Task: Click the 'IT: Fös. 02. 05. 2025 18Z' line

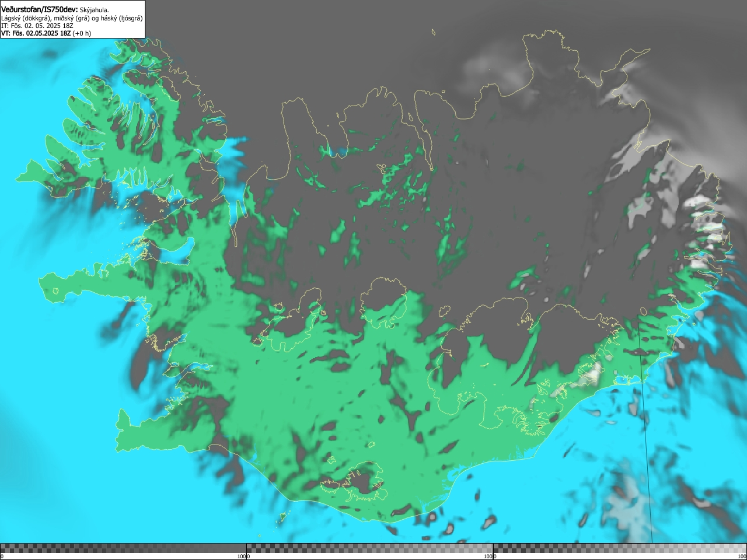Action: (x=37, y=26)
